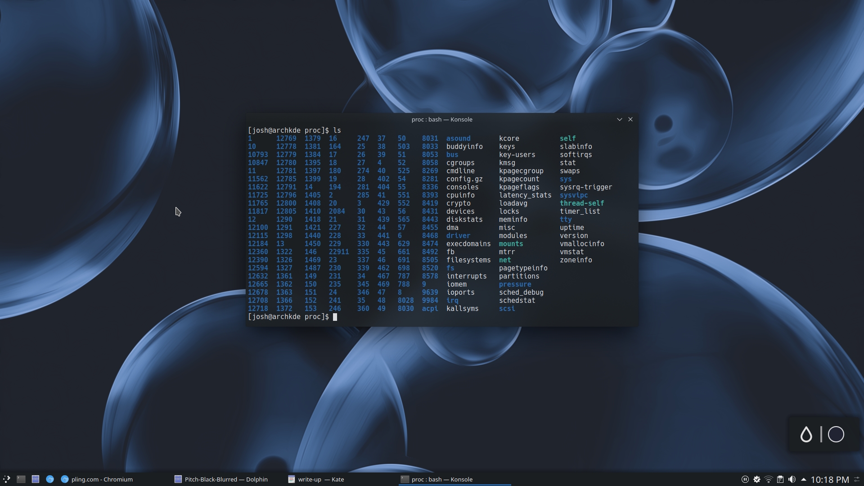Open the pinned Dolphin file manager launcher
Image resolution: width=864 pixels, height=486 pixels.
pos(36,479)
